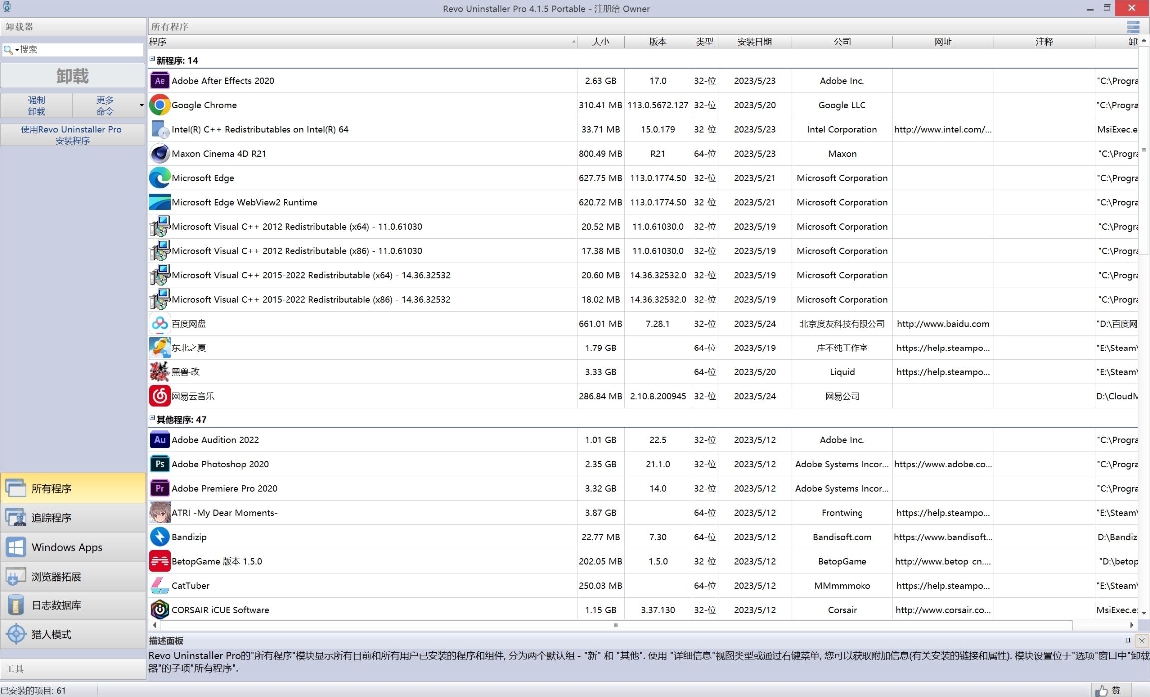Click inside the 搜索 search field
Viewport: 1150px width, 697px height.
tap(80, 50)
